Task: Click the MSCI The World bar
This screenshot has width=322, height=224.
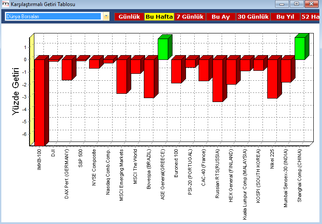Action: pos(136,66)
